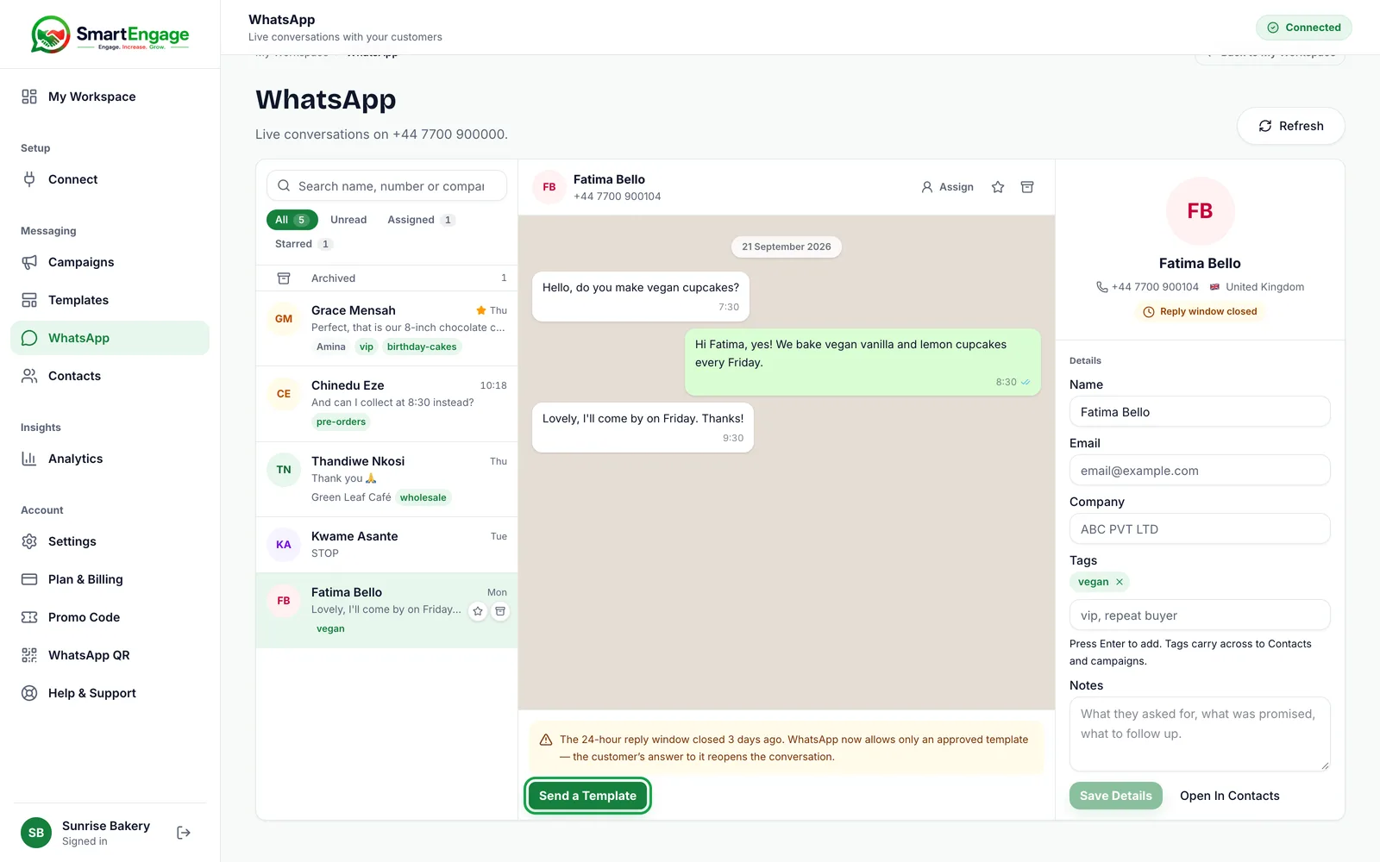The height and width of the screenshot is (862, 1380).
Task: Open Promo Code ticket icon
Action: pos(29,617)
